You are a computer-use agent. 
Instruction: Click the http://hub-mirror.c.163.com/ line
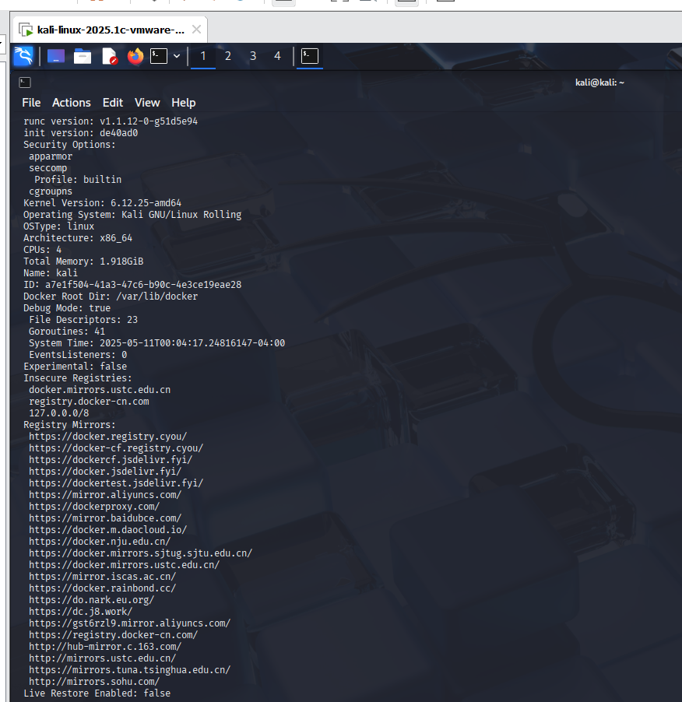coord(105,647)
